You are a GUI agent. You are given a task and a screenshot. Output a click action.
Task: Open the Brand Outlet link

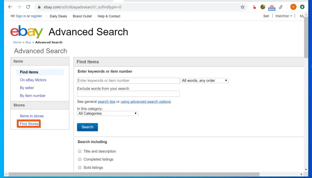[x=82, y=16]
